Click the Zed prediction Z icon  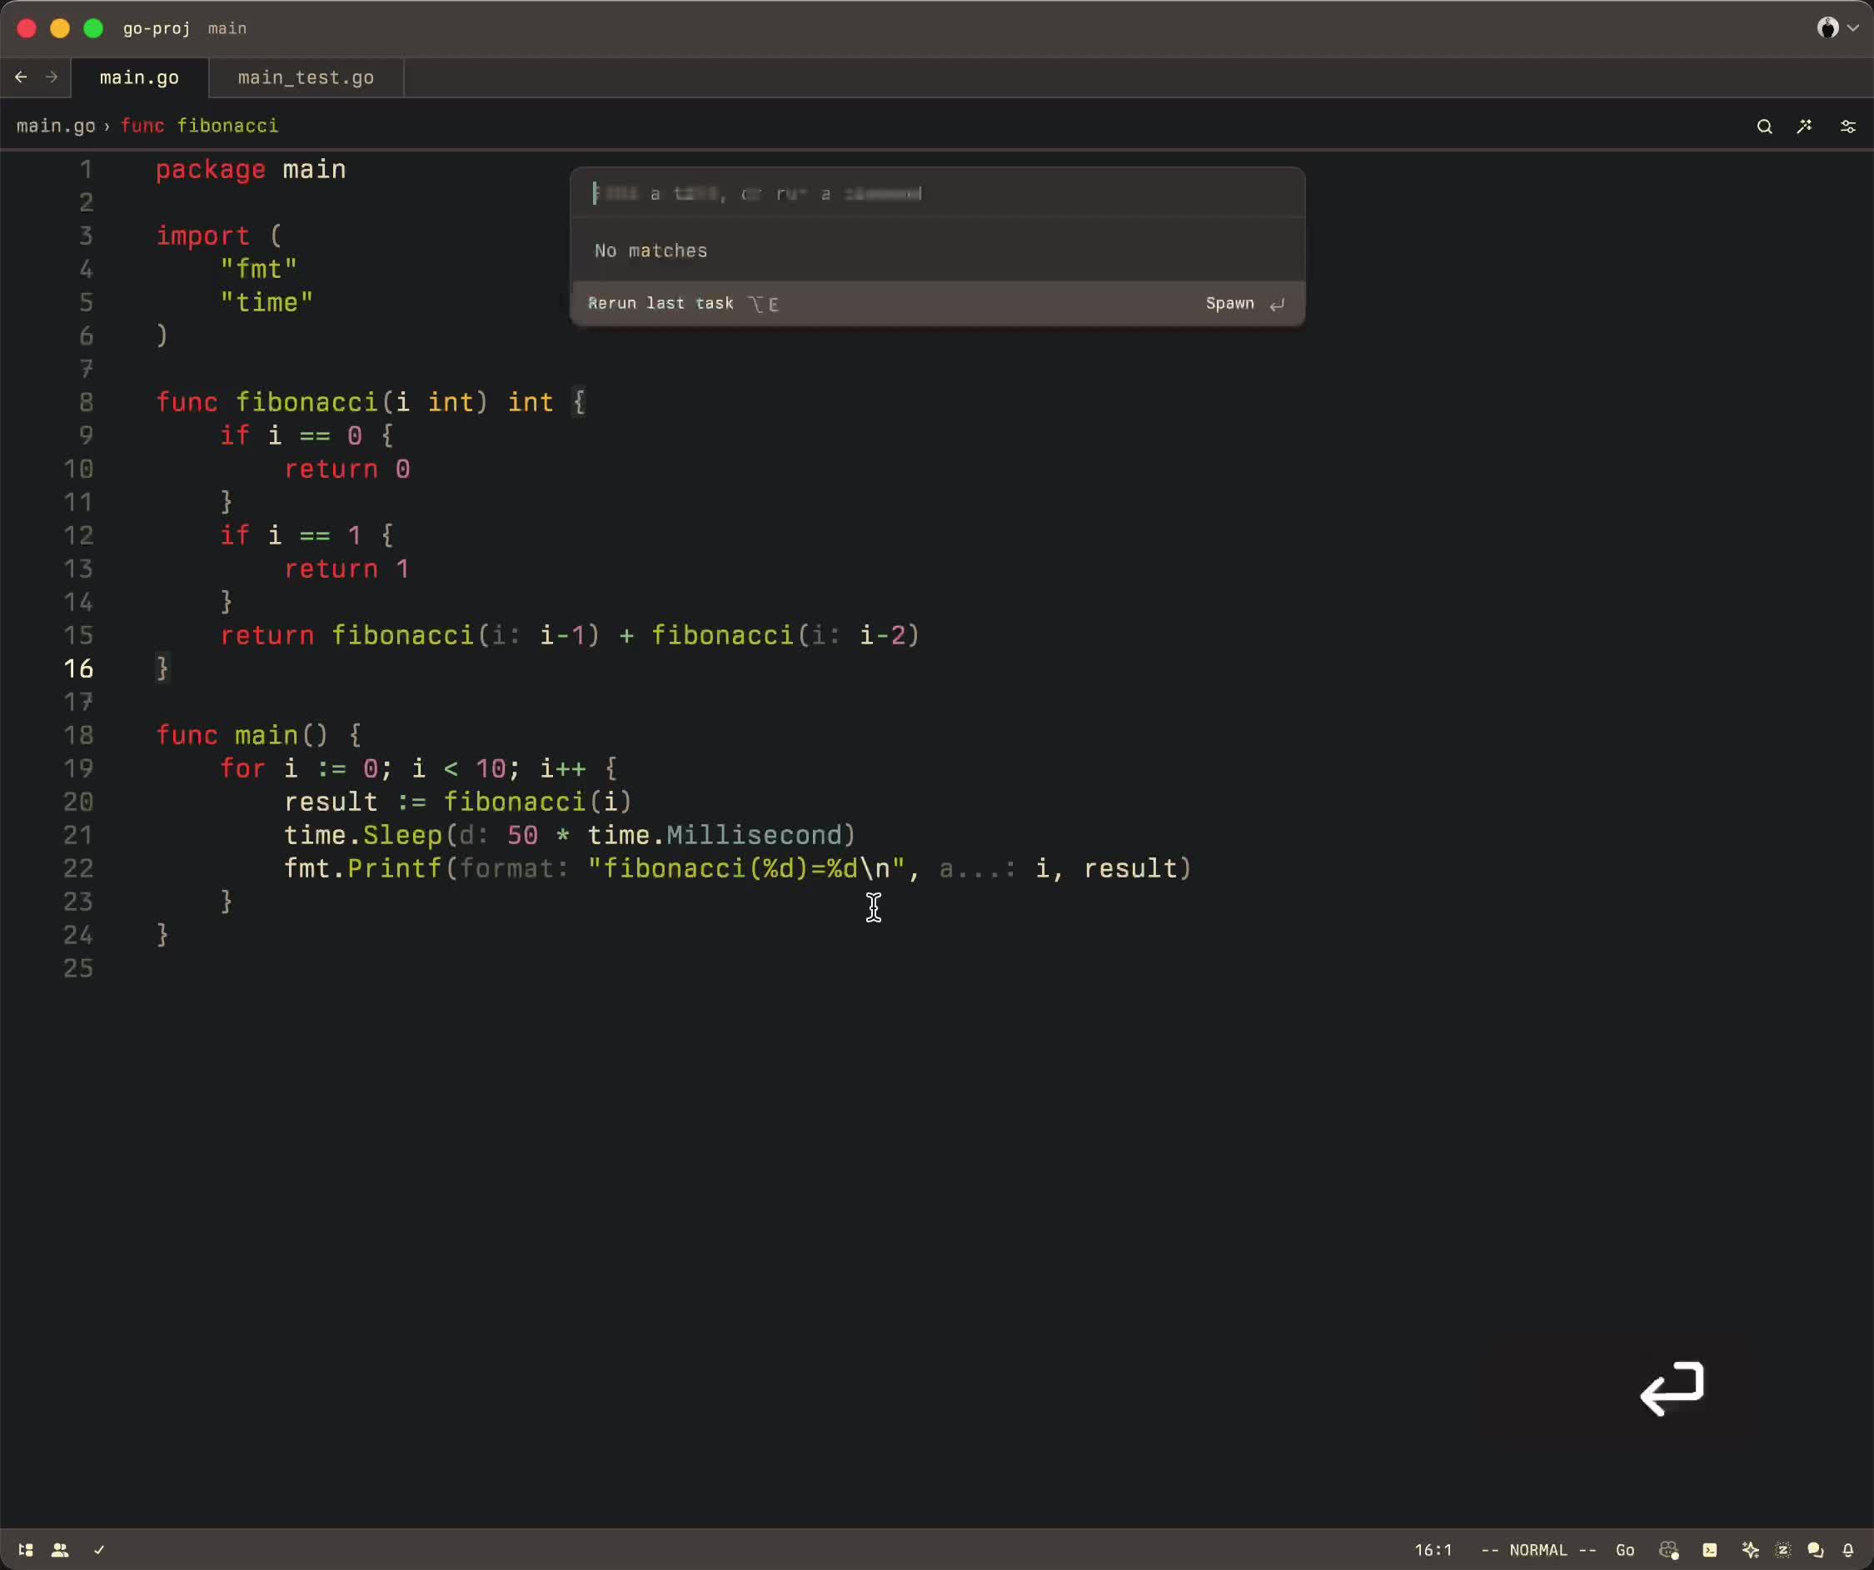coord(1783,1550)
